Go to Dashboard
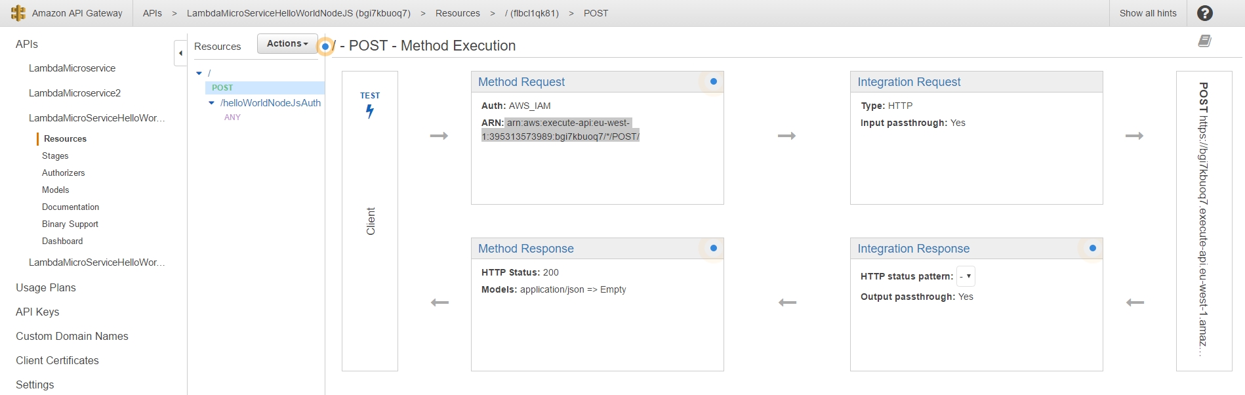This screenshot has width=1245, height=395. pyautogui.click(x=62, y=241)
